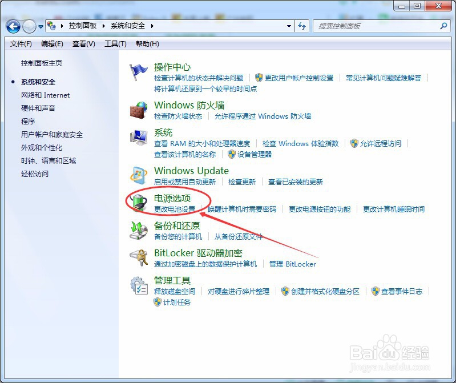
Task: Expand the root breadcrumb arrow before 控制面板
Action: point(62,26)
